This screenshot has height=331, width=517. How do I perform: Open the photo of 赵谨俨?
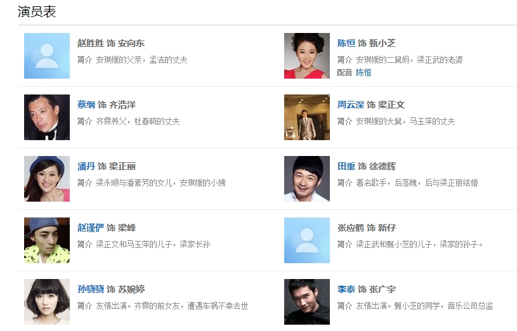pyautogui.click(x=47, y=240)
